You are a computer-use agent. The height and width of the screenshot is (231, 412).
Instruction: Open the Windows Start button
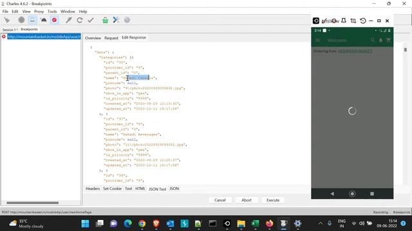[x=85, y=224]
